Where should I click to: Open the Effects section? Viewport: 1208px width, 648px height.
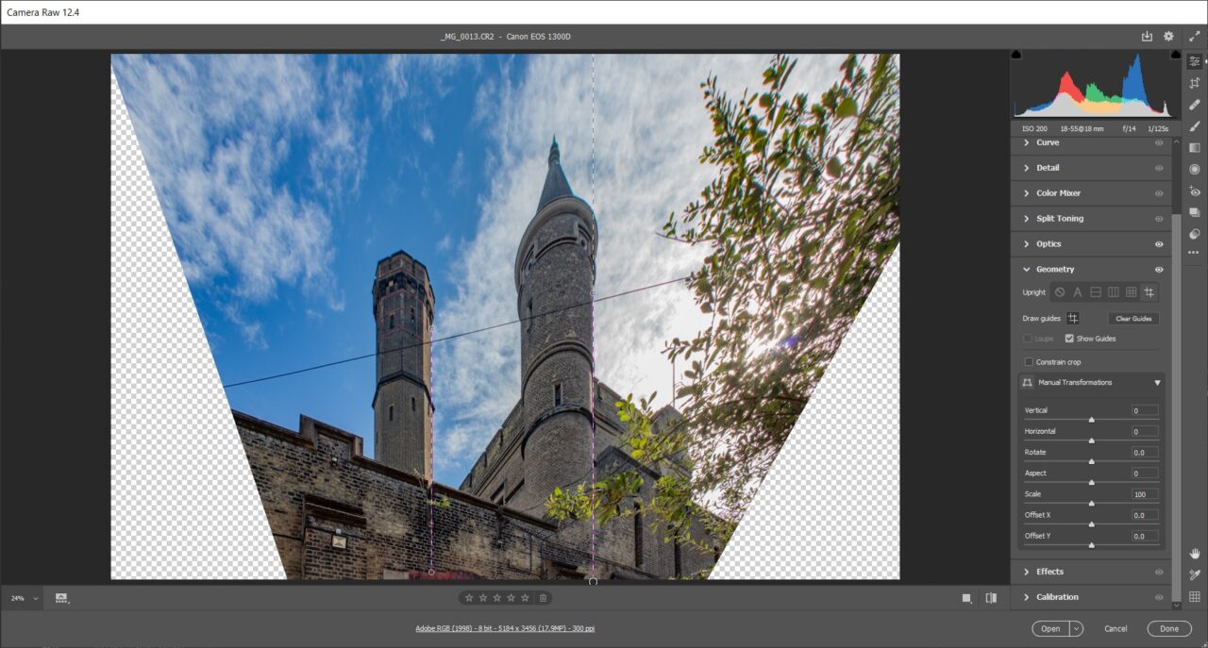click(1048, 571)
